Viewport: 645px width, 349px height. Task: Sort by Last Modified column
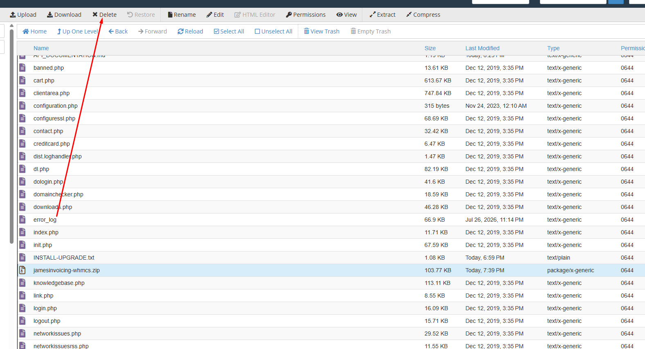click(482, 48)
